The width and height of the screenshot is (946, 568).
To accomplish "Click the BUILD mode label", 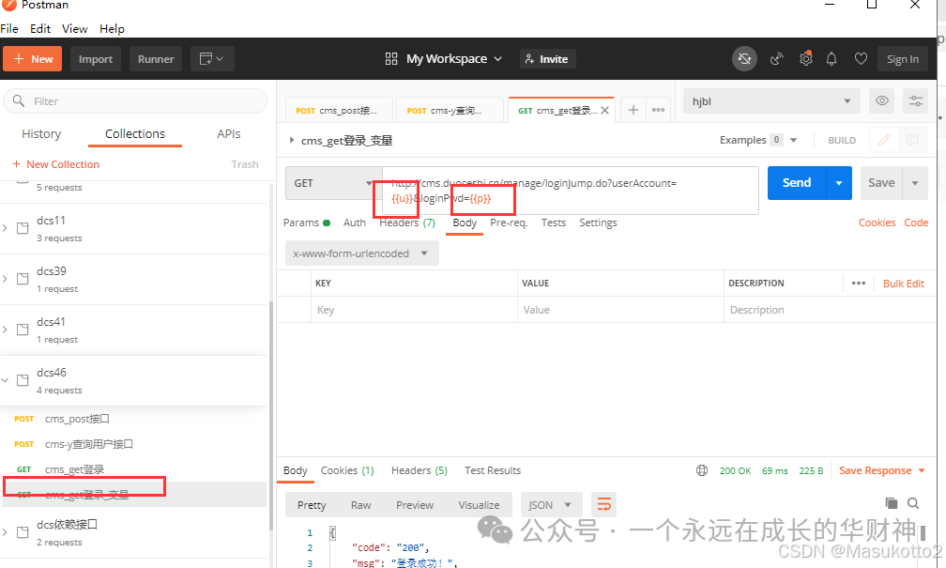I will tap(842, 140).
